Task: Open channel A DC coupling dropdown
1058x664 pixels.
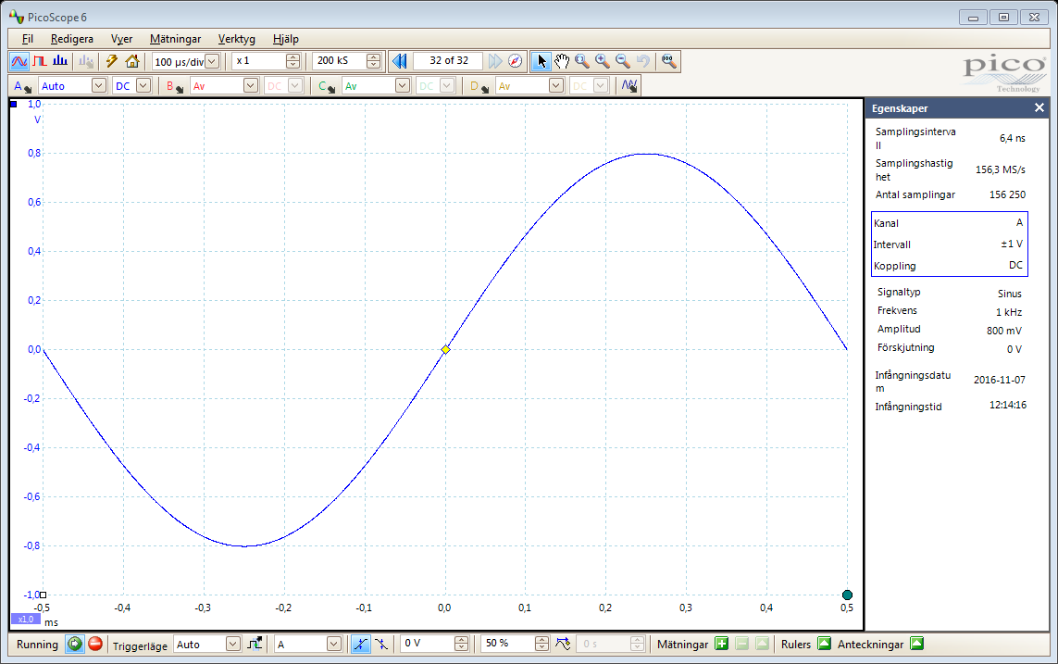Action: [x=143, y=86]
